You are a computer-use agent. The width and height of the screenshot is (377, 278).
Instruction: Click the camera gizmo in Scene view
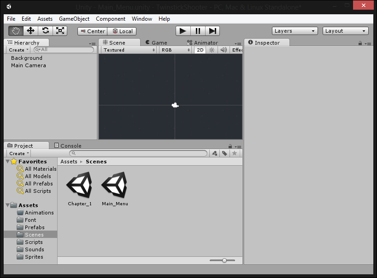coord(175,105)
